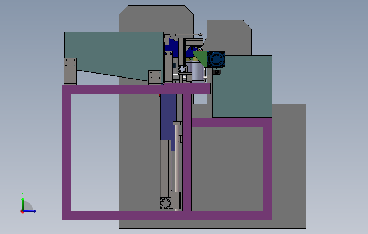Pick the silver vertical cylinder rod
The height and width of the screenshot is (234, 368).
(x=177, y=159)
